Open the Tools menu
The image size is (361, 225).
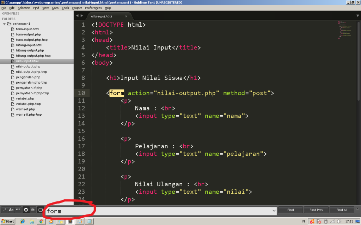coord(65,8)
